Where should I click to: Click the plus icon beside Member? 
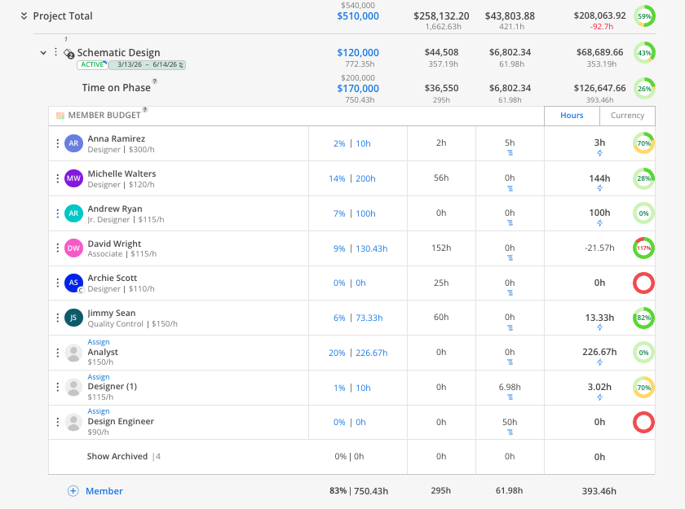73,491
